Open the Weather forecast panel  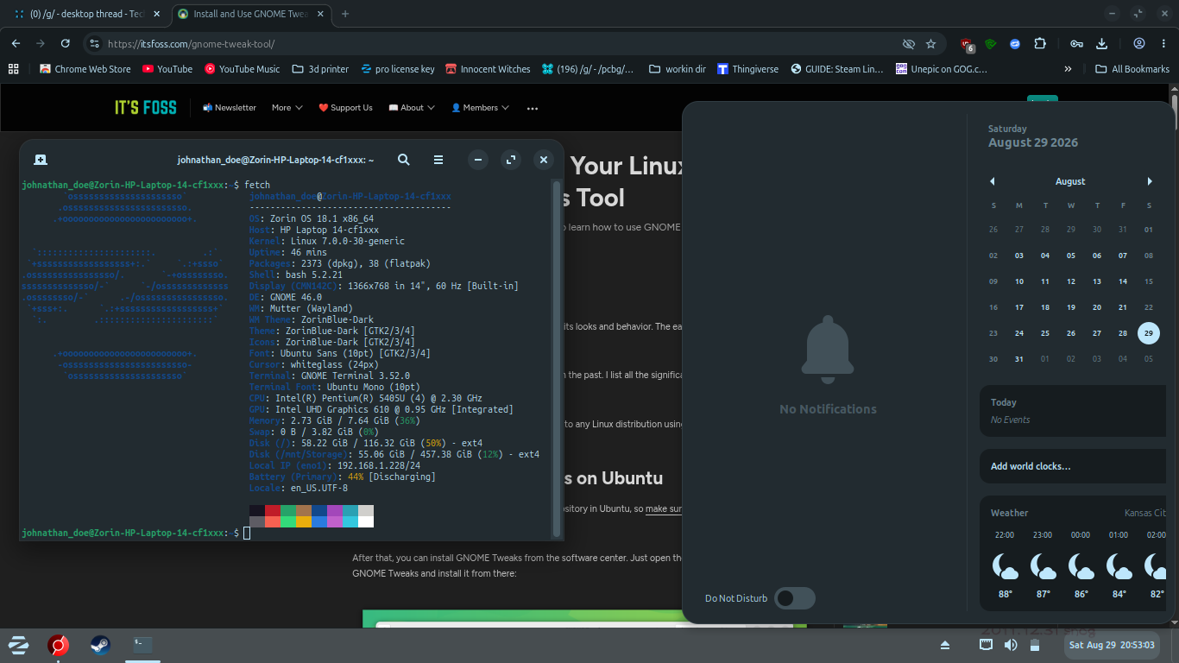(1073, 552)
